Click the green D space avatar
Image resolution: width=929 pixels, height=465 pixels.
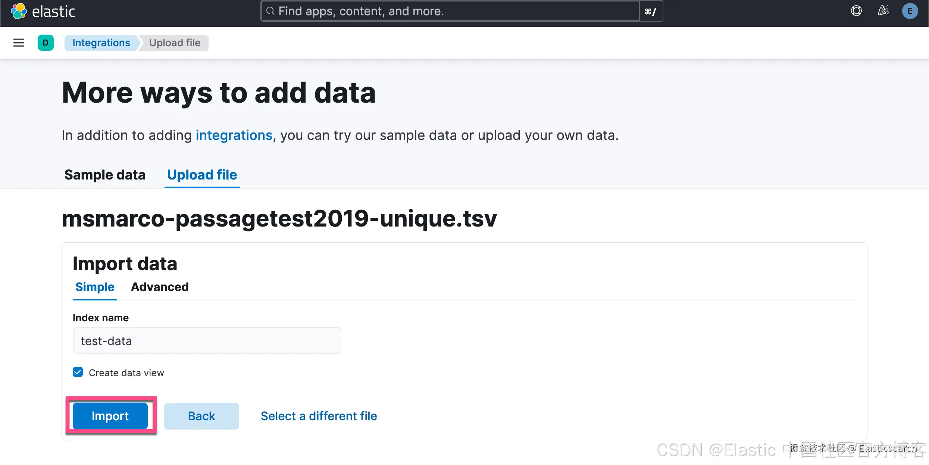[x=46, y=43]
